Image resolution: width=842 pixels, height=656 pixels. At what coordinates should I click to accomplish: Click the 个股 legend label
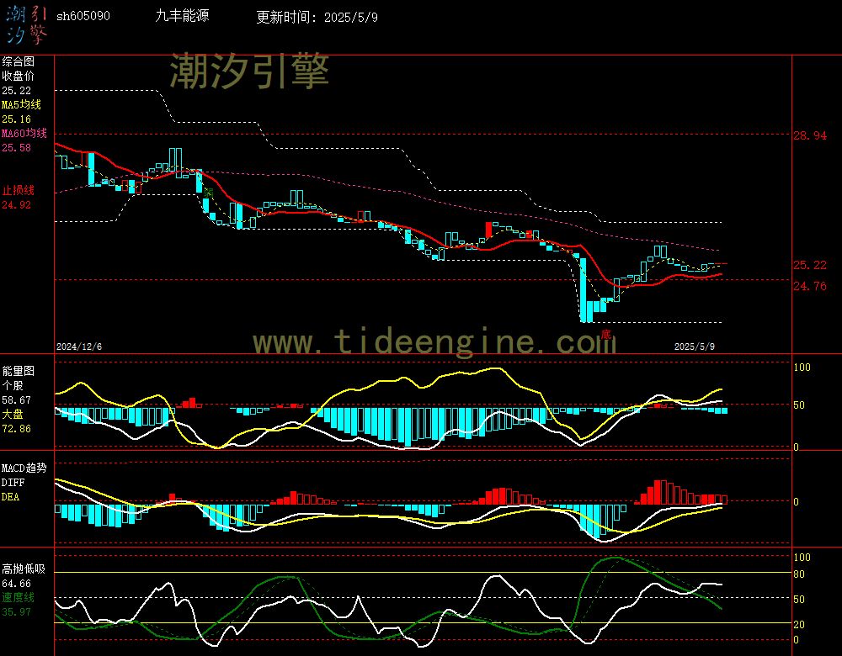click(x=13, y=386)
